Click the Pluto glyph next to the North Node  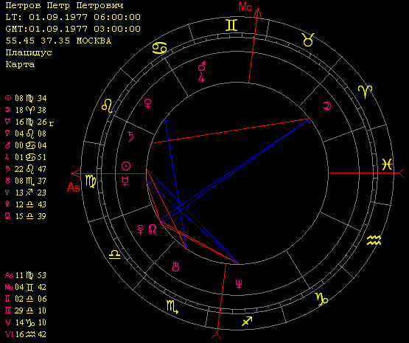point(141,229)
